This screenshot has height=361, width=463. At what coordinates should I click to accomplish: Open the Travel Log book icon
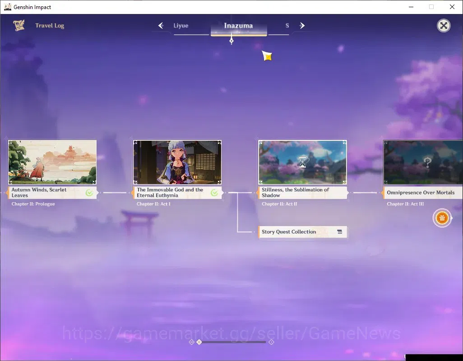tap(19, 25)
